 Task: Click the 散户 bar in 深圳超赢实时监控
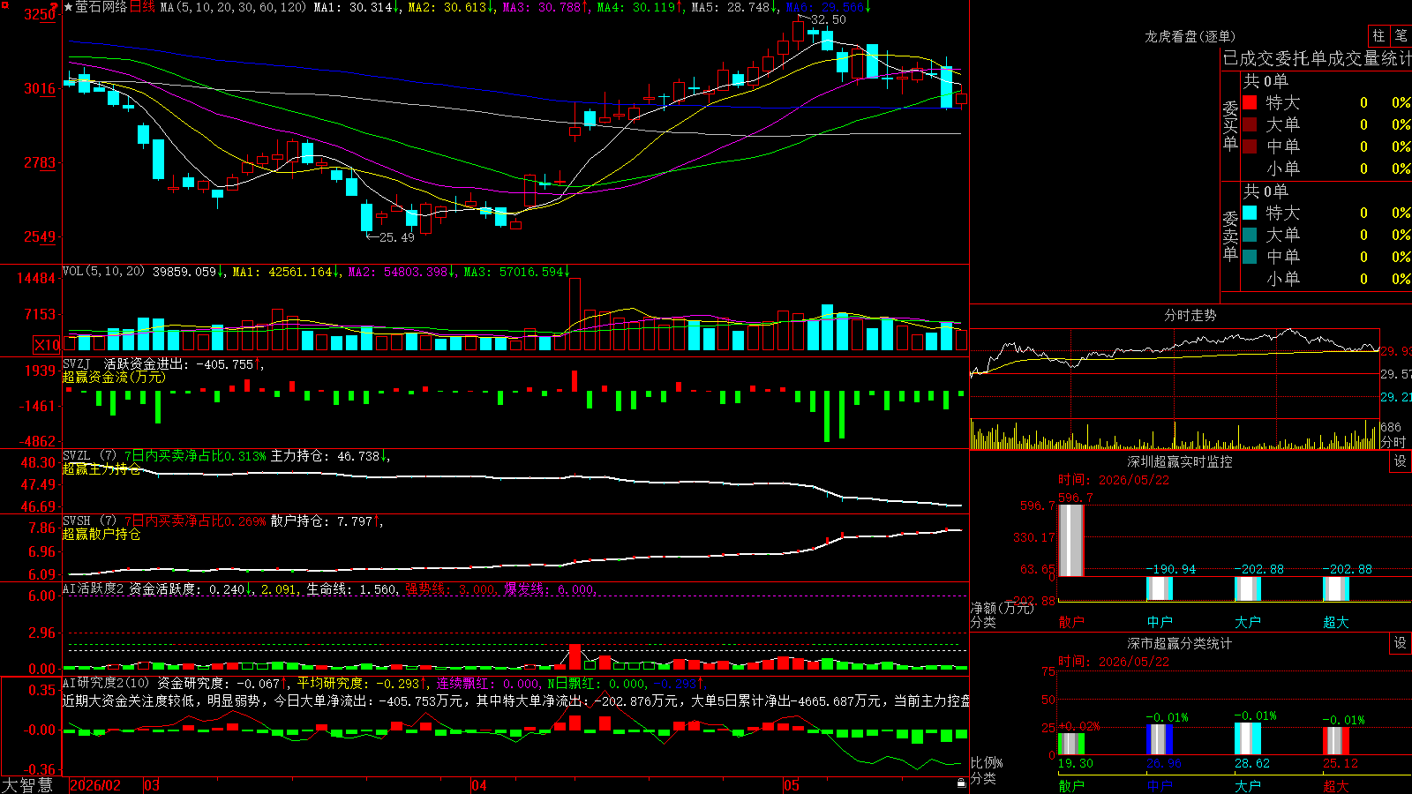[1070, 541]
